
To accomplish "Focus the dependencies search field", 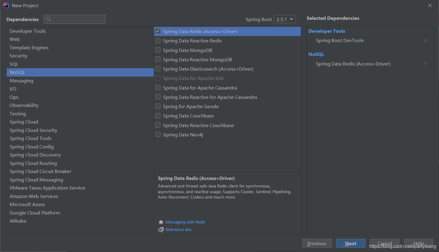I will (75, 19).
